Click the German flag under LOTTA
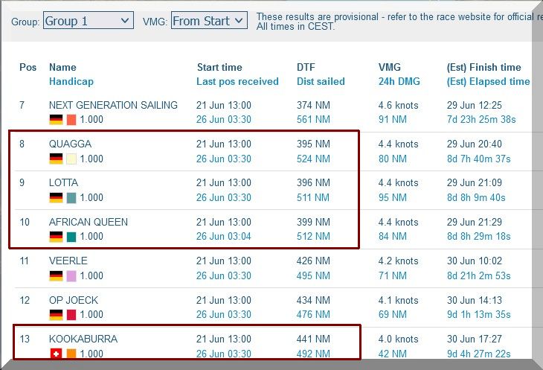Image resolution: width=543 pixels, height=370 pixels. click(x=56, y=197)
